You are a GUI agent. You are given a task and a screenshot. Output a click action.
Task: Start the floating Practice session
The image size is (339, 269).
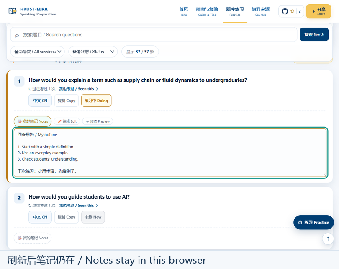tap(313, 222)
